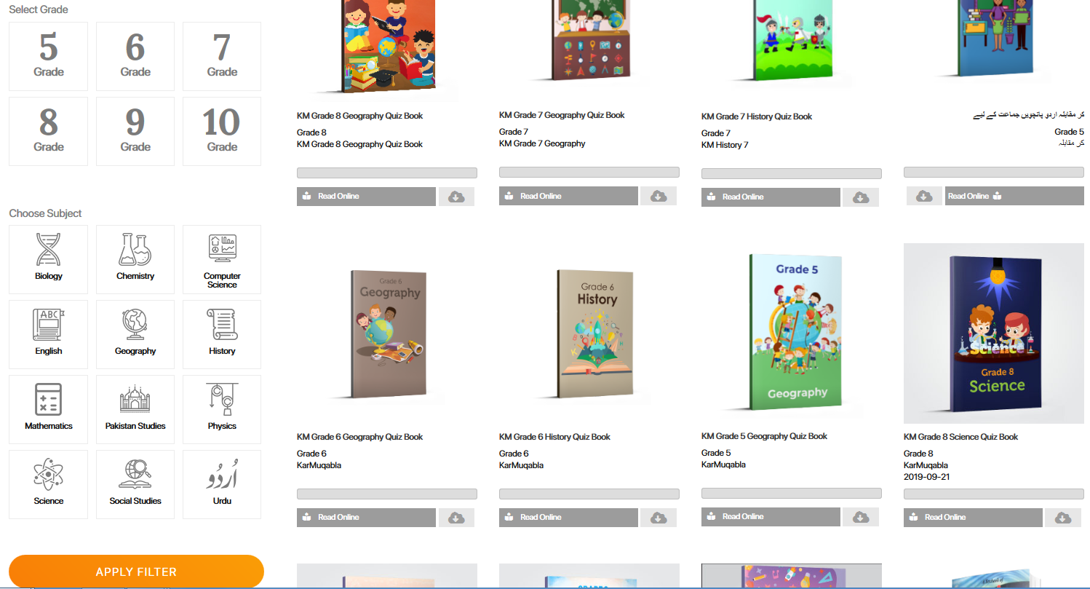1090x589 pixels.
Task: Click the Apply Filter button
Action: [x=136, y=572]
